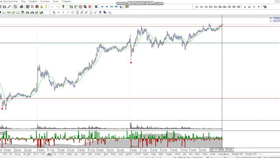Image resolution: width=280 pixels, height=158 pixels.
Task: Select the parallel channel lines tool
Action: point(73,12)
